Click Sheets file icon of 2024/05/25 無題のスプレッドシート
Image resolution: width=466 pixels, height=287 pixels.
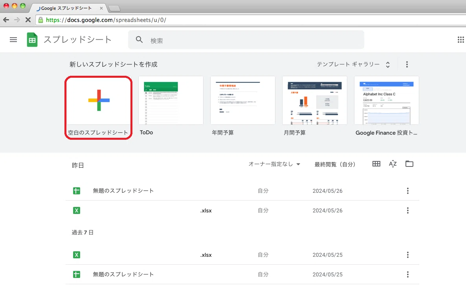click(x=76, y=274)
